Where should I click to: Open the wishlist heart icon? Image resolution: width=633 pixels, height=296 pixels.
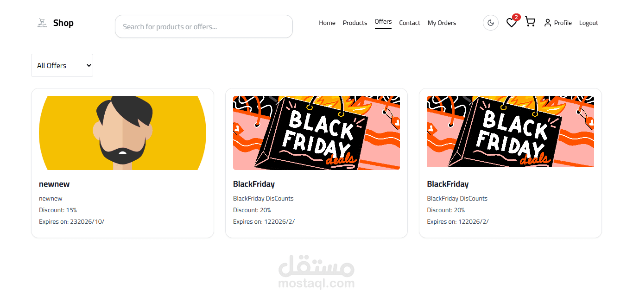[511, 23]
